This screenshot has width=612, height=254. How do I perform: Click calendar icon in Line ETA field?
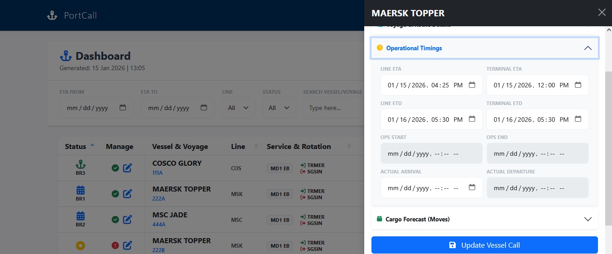[x=472, y=85]
